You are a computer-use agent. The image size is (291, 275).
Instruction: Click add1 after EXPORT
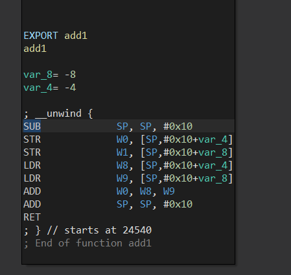tap(76, 36)
